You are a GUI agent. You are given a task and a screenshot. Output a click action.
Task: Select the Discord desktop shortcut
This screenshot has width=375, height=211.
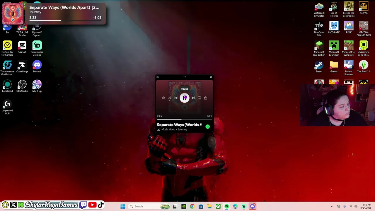pos(37,67)
